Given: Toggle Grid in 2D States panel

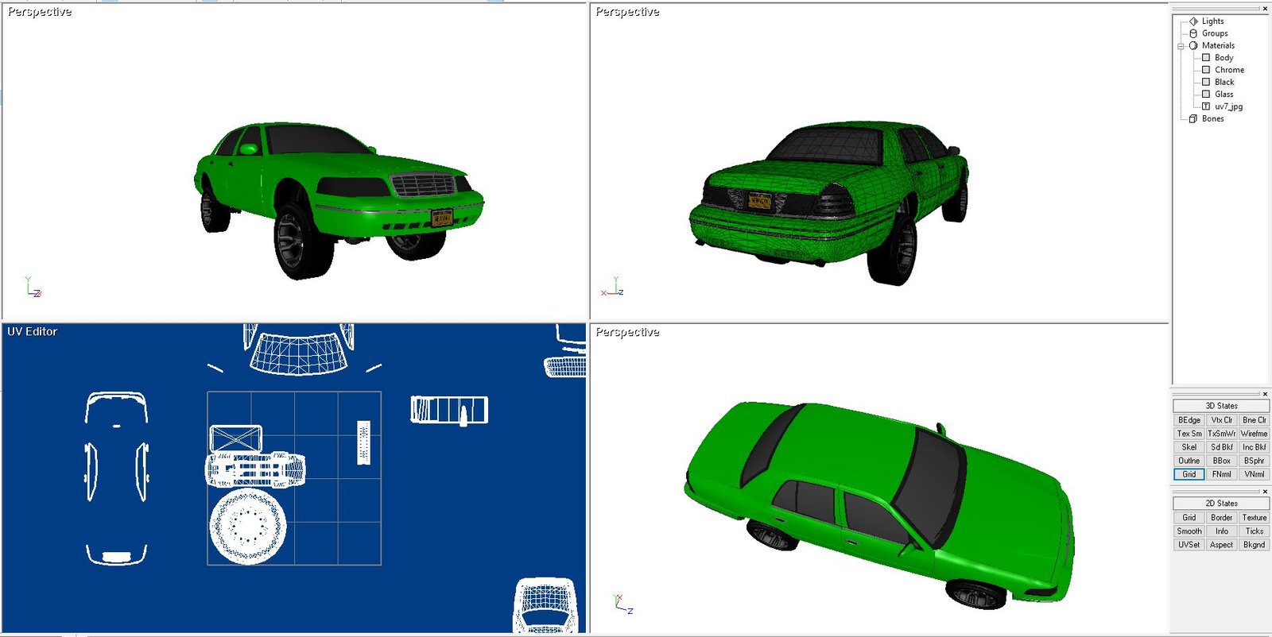Looking at the screenshot, I should (1189, 518).
